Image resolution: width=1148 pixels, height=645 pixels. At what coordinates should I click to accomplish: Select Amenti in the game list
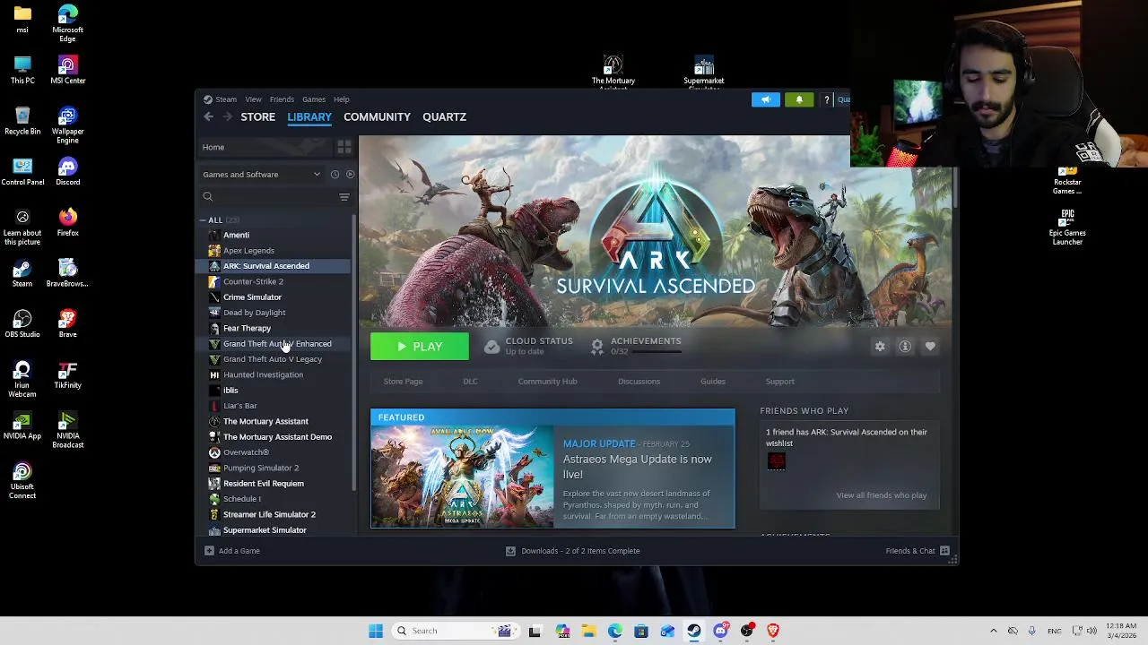click(x=275, y=235)
